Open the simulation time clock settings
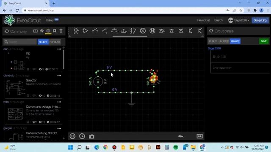The width and height of the screenshot is (271, 152). click(82, 136)
